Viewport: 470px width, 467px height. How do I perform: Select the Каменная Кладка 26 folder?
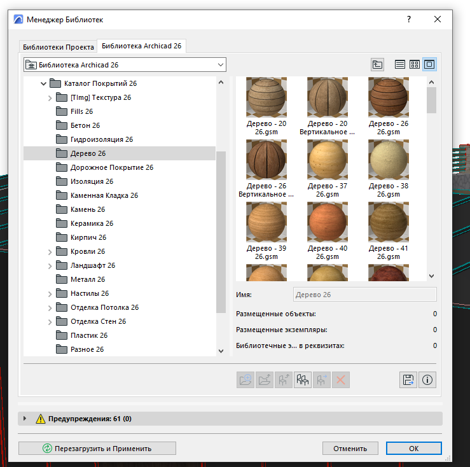97,195
